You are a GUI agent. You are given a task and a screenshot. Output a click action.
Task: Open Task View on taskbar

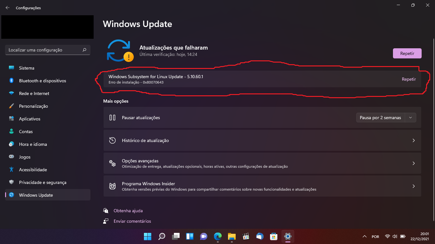175,236
